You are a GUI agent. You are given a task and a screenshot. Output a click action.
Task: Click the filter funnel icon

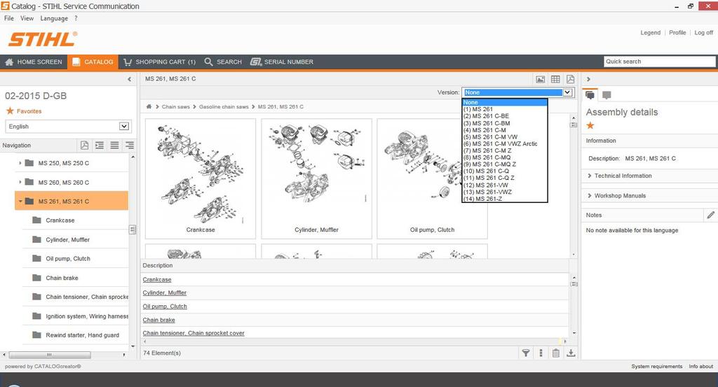click(x=526, y=353)
